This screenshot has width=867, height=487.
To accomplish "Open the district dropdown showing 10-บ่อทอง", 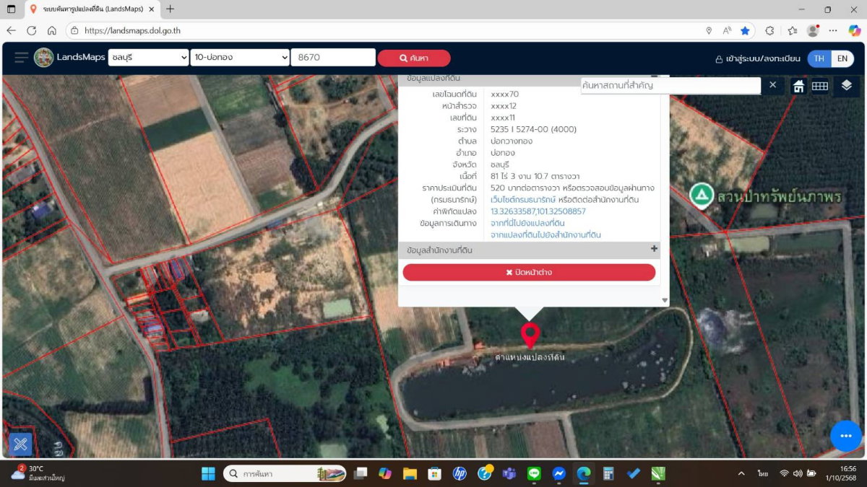I will tap(239, 58).
